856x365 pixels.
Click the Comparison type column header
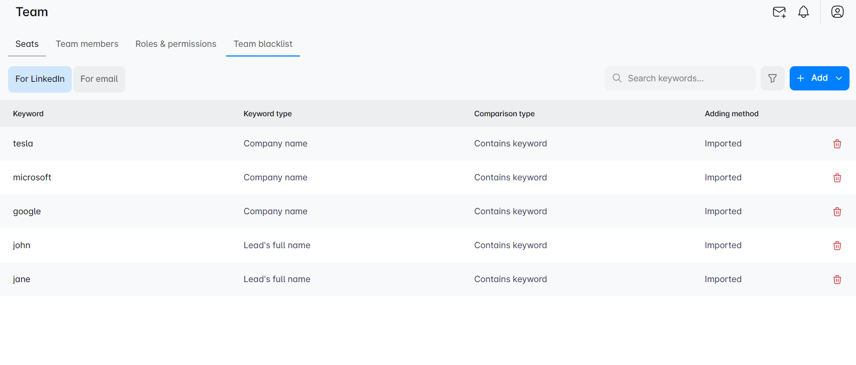click(504, 114)
